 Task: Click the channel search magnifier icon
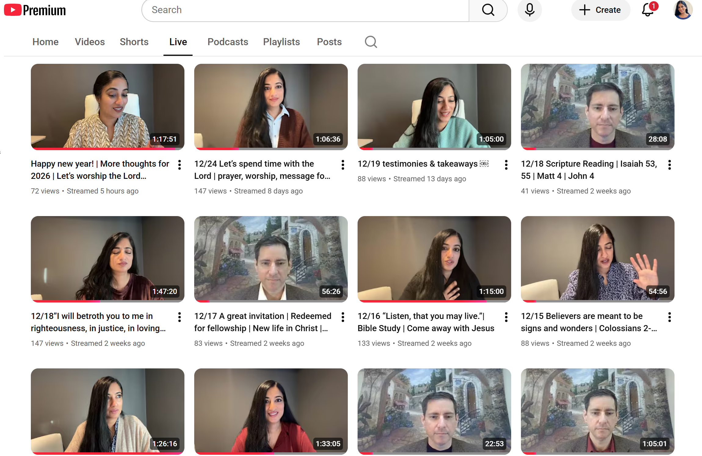pos(370,42)
